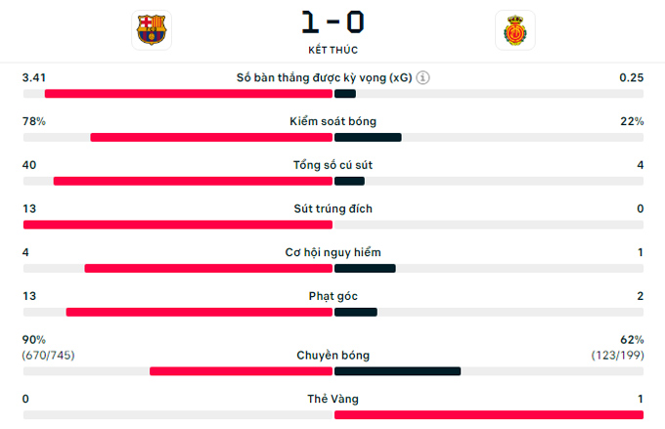
Task: Click the RCD Mallorca team crest
Action: pyautogui.click(x=514, y=30)
